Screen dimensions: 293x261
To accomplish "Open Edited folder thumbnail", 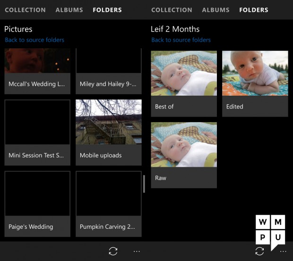I will (255, 73).
